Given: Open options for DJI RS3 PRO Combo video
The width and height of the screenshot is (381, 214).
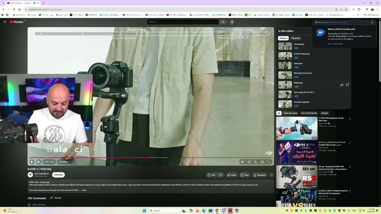Looking at the screenshot, I should pos(350,143).
